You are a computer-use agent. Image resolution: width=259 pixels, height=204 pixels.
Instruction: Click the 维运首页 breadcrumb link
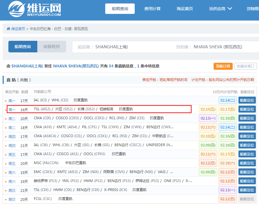coord(17,28)
